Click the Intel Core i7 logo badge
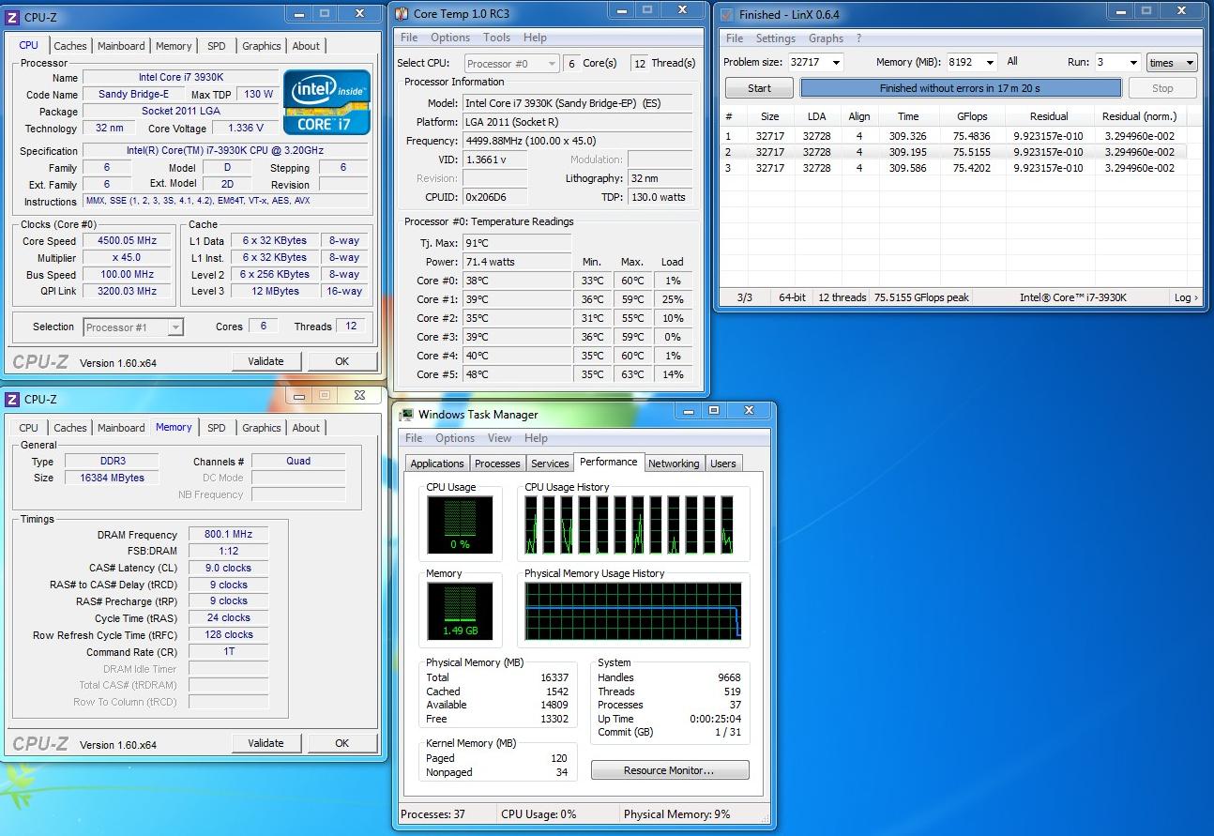 pos(326,102)
